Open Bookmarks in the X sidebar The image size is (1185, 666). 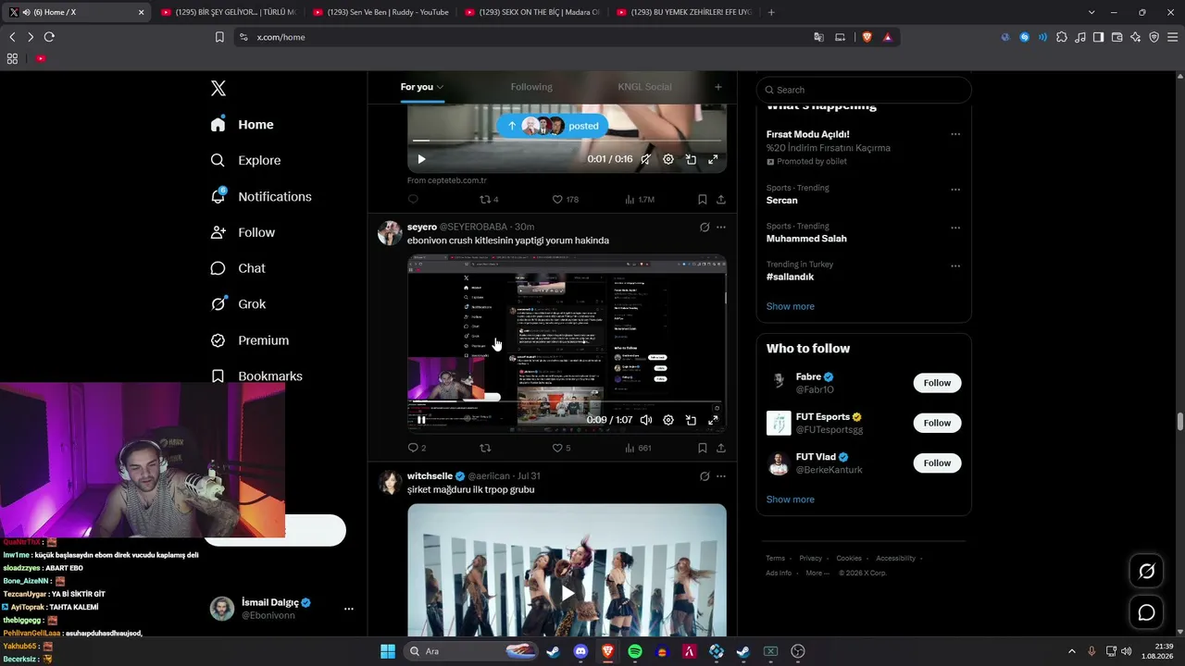[256, 376]
